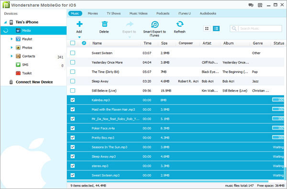Click the vertical scrollbar thumb
Viewport: 287px width, 189px height.
[286, 173]
